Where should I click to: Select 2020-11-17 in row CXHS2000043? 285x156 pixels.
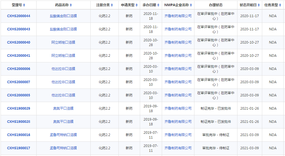[250, 29]
